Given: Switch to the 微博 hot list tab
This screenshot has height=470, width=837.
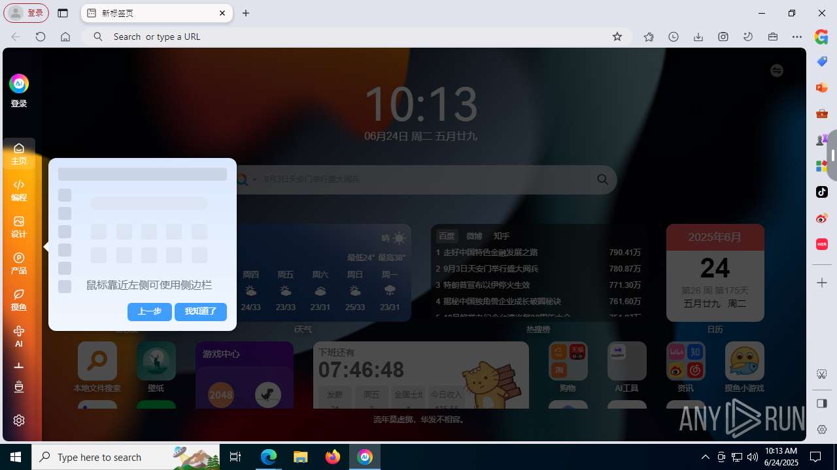Looking at the screenshot, I should tap(474, 236).
